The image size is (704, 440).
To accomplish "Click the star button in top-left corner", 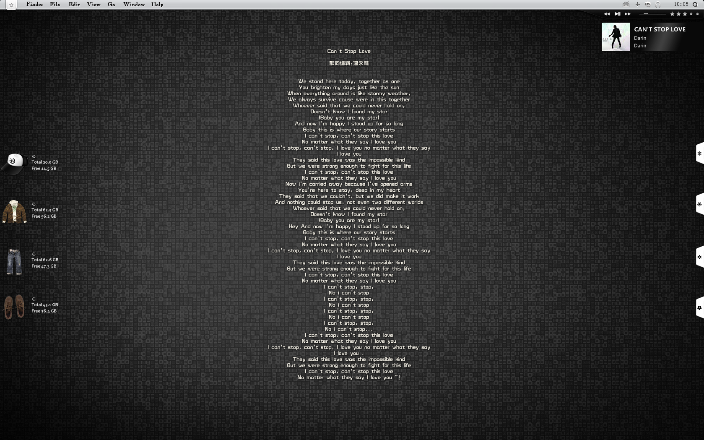I will coord(11,5).
